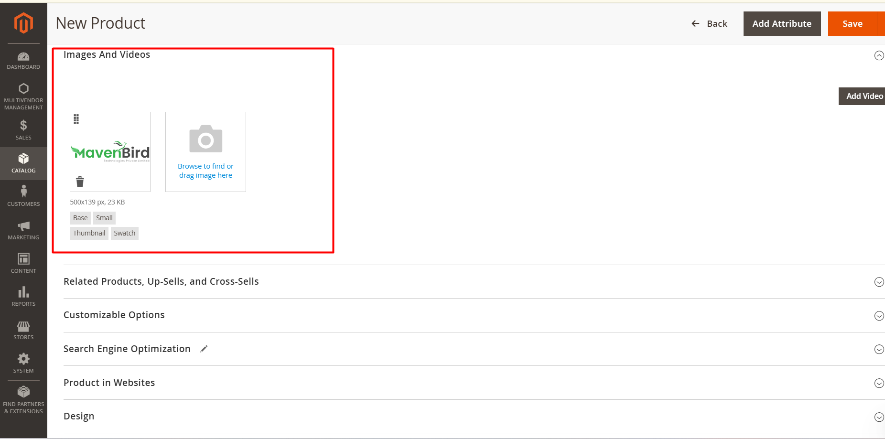Open the Customers sidebar menu

(23, 197)
